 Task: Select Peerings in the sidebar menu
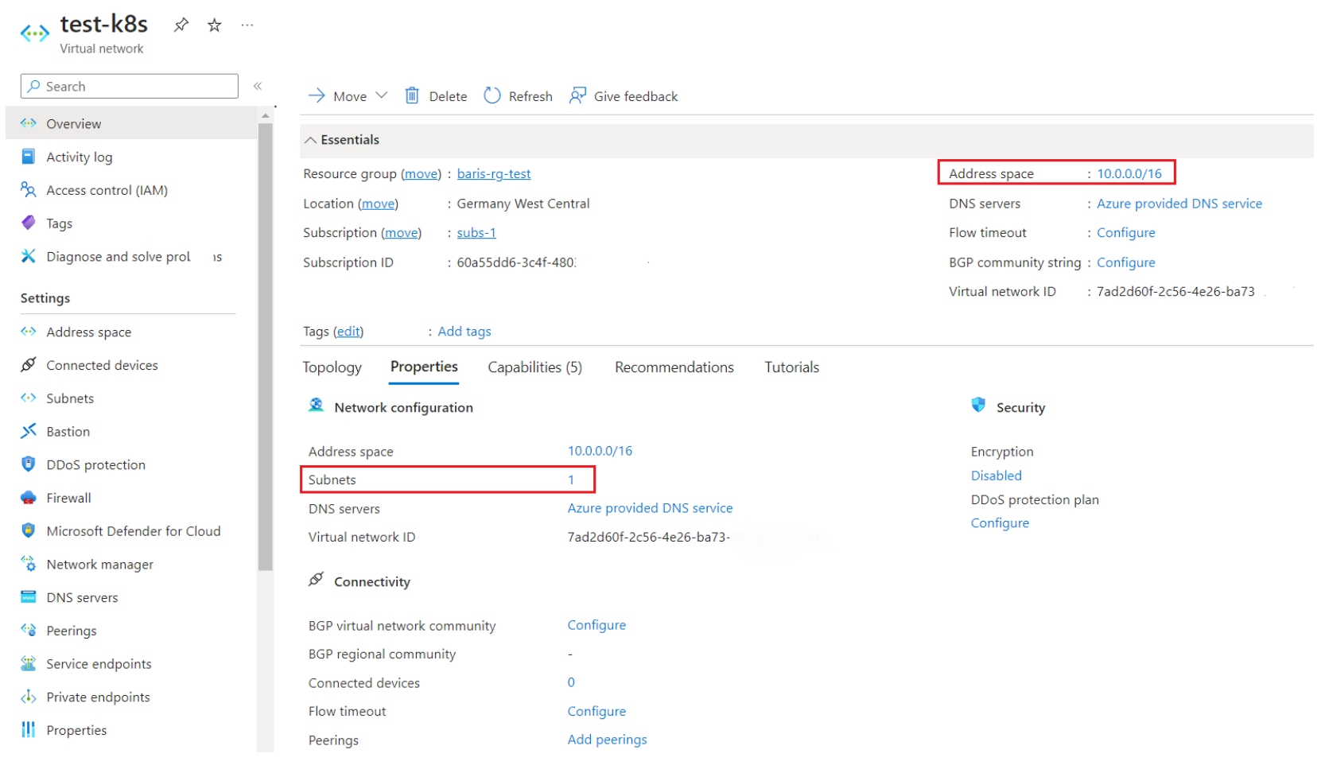pyautogui.click(x=72, y=631)
